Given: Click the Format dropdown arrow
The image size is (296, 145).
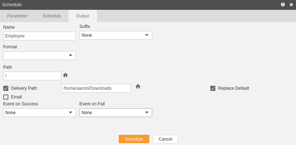Looking at the screenshot, I should coord(70,56).
